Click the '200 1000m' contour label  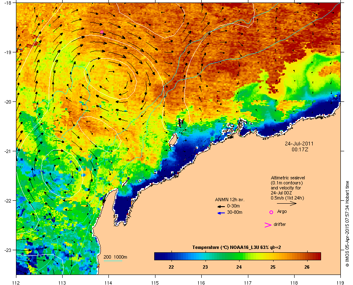(115, 257)
